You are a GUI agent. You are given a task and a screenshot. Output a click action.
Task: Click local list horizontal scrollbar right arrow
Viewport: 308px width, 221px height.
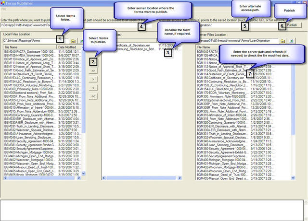79,178
